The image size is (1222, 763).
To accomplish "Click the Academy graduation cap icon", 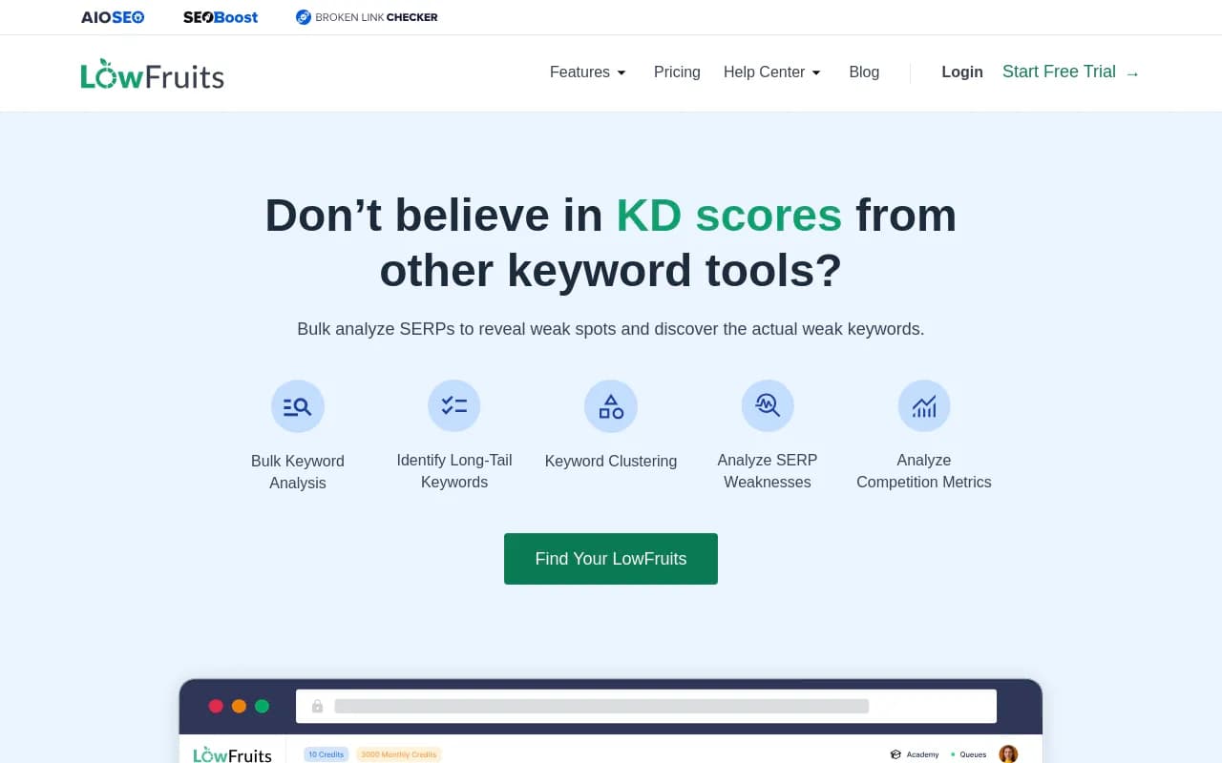I will pyautogui.click(x=895, y=753).
